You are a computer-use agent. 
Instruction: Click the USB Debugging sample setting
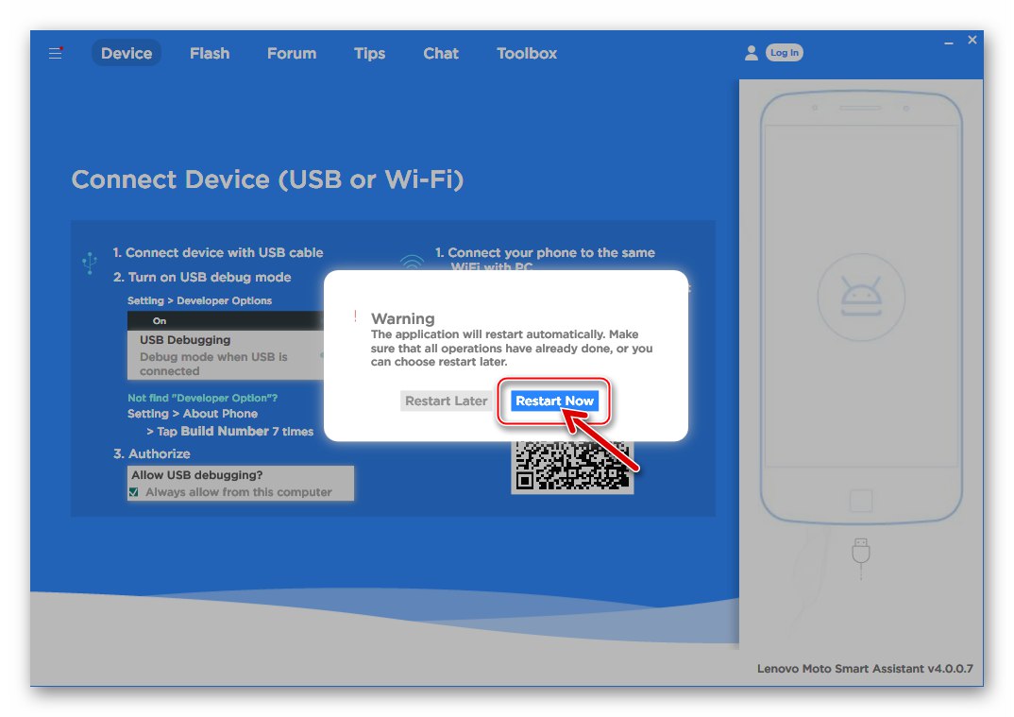pyautogui.click(x=225, y=354)
